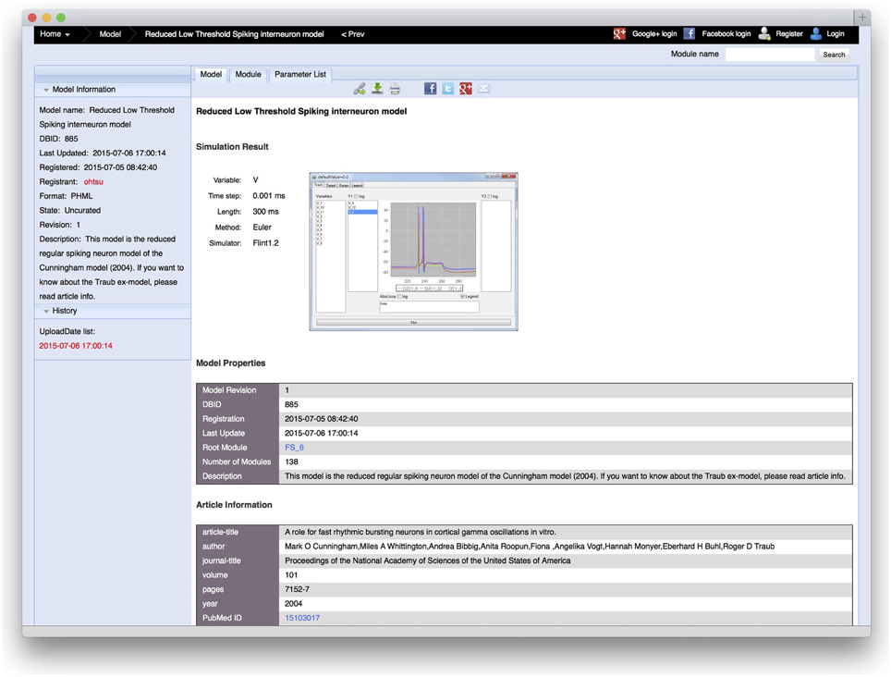Open registrant ohtsu profile link

coord(93,182)
